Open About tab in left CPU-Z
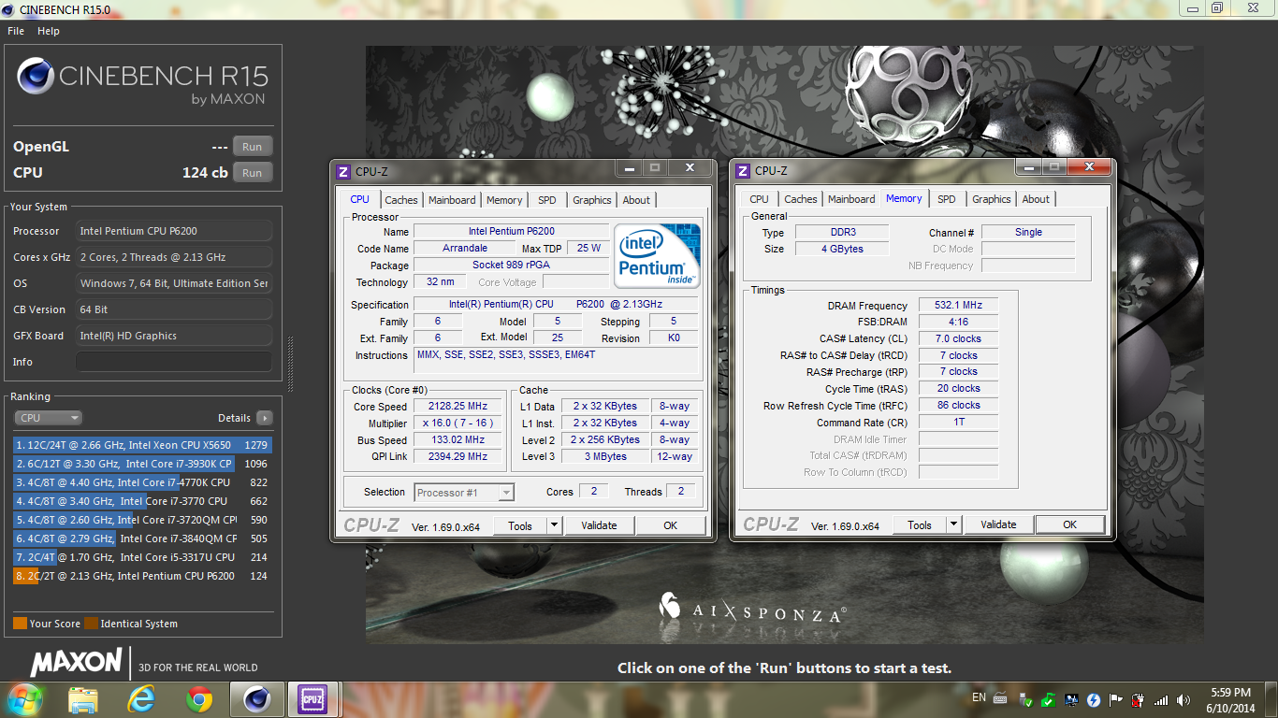This screenshot has width=1278, height=718. tap(636, 200)
